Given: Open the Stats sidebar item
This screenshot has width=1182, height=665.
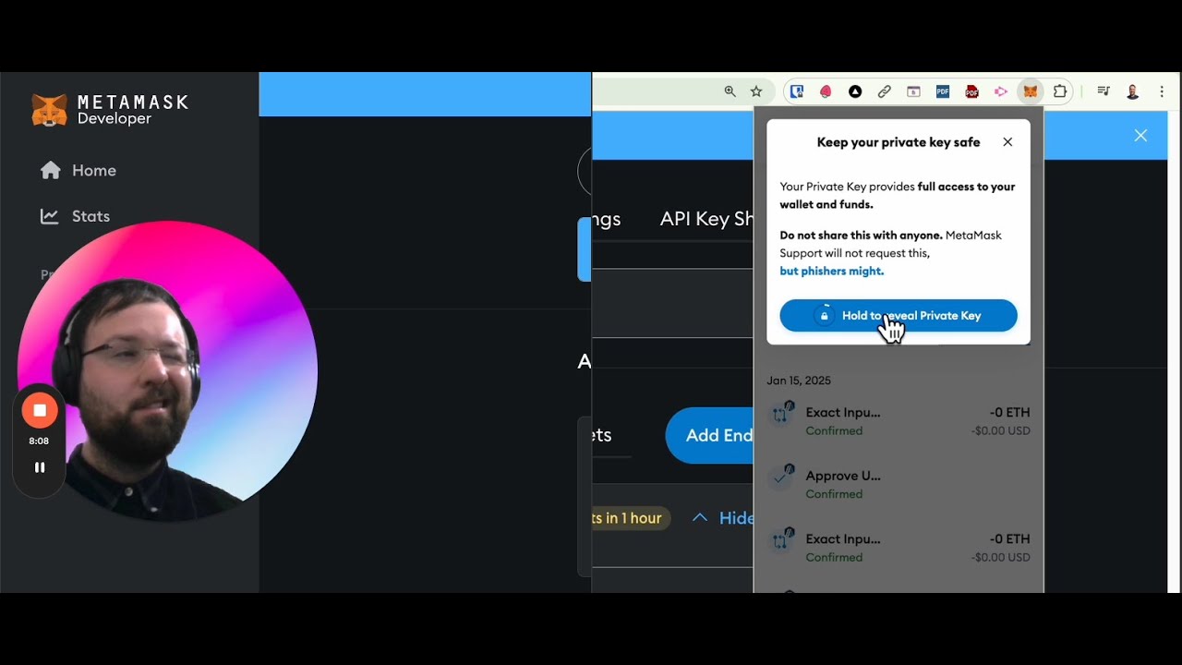Looking at the screenshot, I should point(75,216).
